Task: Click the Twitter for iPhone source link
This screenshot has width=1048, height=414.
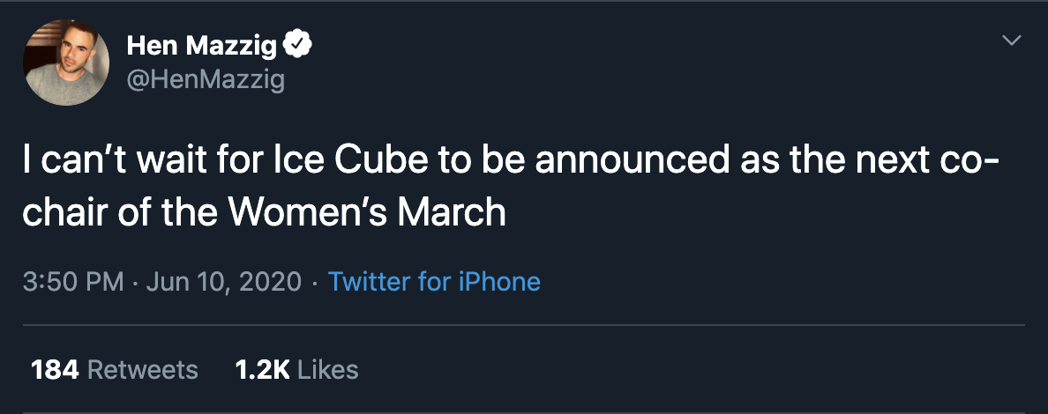Action: pos(434,282)
